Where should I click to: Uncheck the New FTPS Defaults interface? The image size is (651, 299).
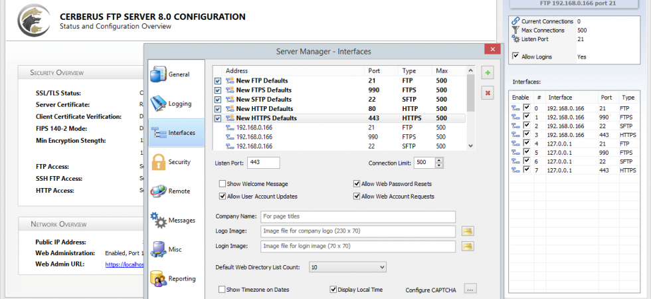(218, 90)
